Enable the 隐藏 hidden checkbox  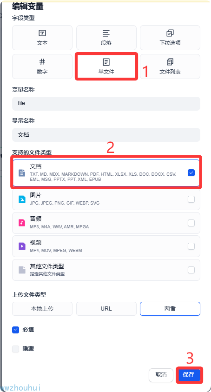point(15,349)
